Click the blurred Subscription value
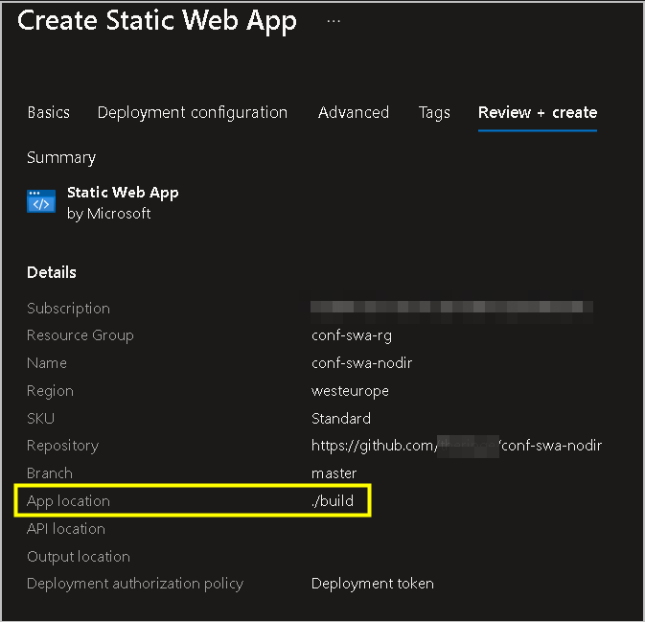Screen dimensions: 645x622 click(x=451, y=309)
